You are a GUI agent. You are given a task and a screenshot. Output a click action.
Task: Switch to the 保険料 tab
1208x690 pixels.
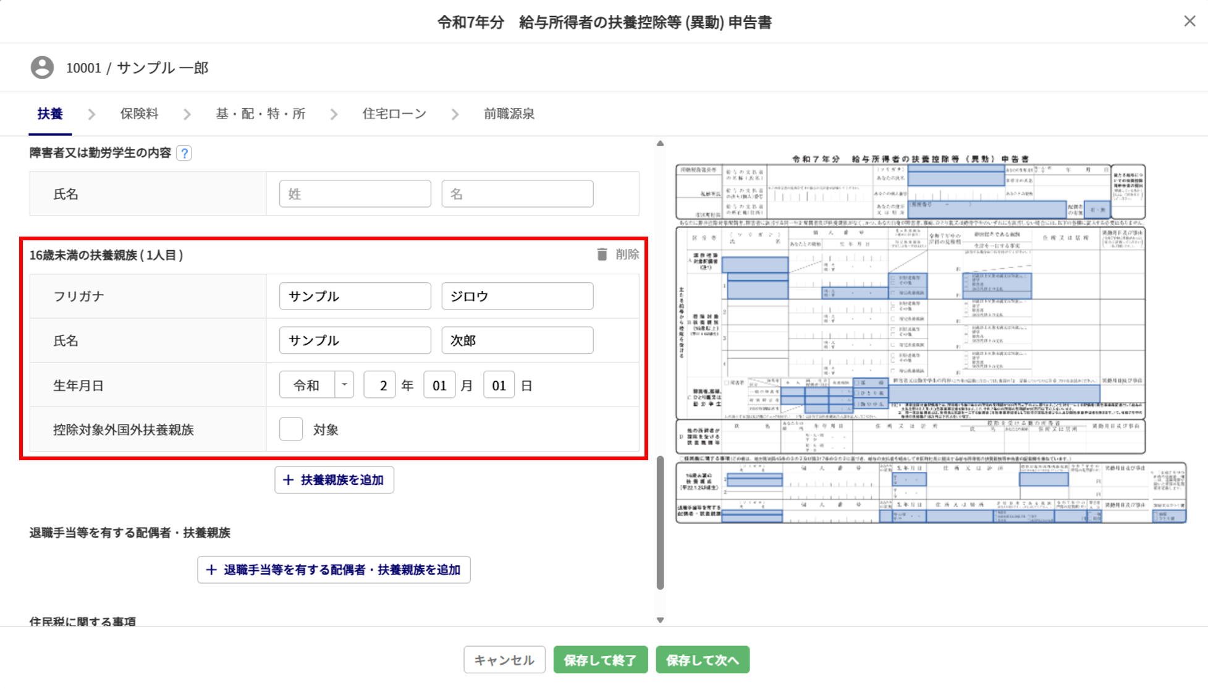139,114
